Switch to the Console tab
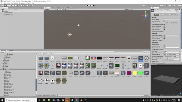 coord(11,50)
